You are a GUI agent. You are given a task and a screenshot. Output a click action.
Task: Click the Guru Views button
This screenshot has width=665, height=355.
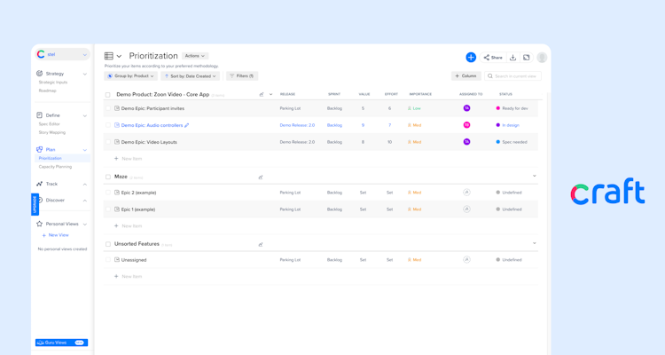[x=61, y=343]
